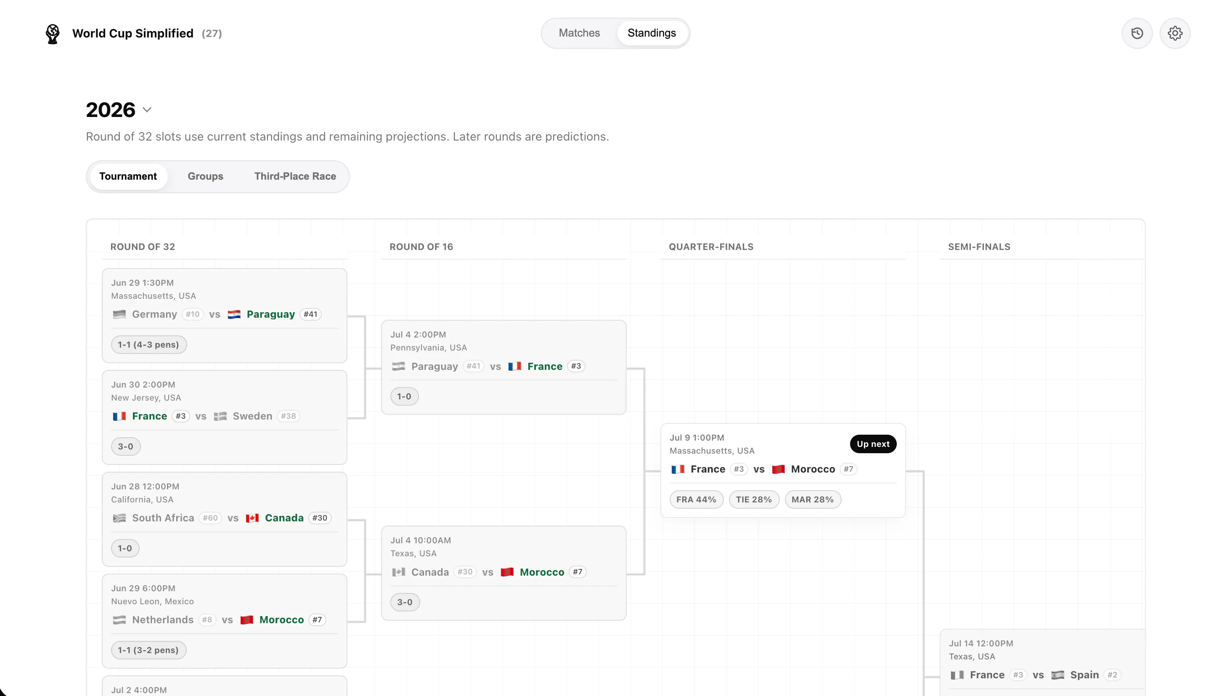1224x696 pixels.
Task: Click the Spain #2 ranking badge
Action: click(x=1112, y=675)
